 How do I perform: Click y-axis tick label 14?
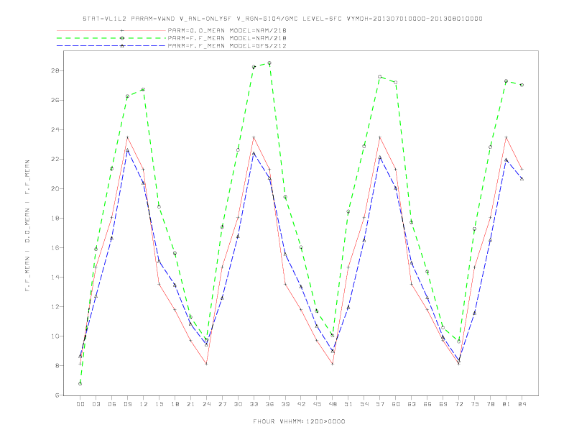coord(55,277)
